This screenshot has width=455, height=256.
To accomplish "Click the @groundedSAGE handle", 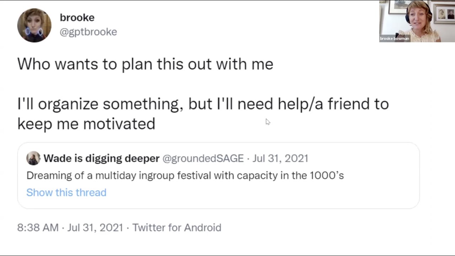I will click(203, 158).
